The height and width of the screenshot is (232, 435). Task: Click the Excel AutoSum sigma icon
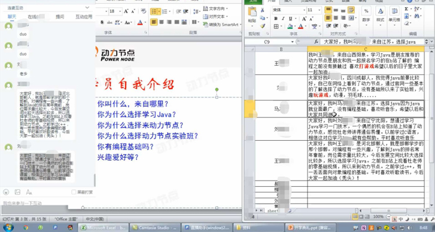click(406, 9)
